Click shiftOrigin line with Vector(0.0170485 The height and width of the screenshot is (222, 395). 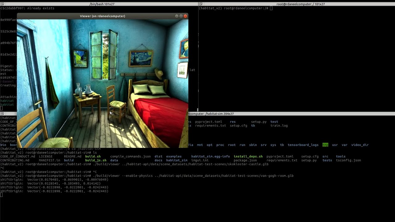(54, 180)
